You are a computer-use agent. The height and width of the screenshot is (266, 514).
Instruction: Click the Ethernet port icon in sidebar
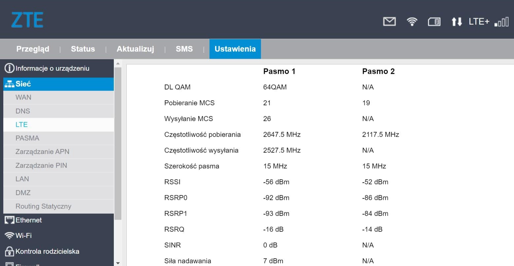click(10, 220)
